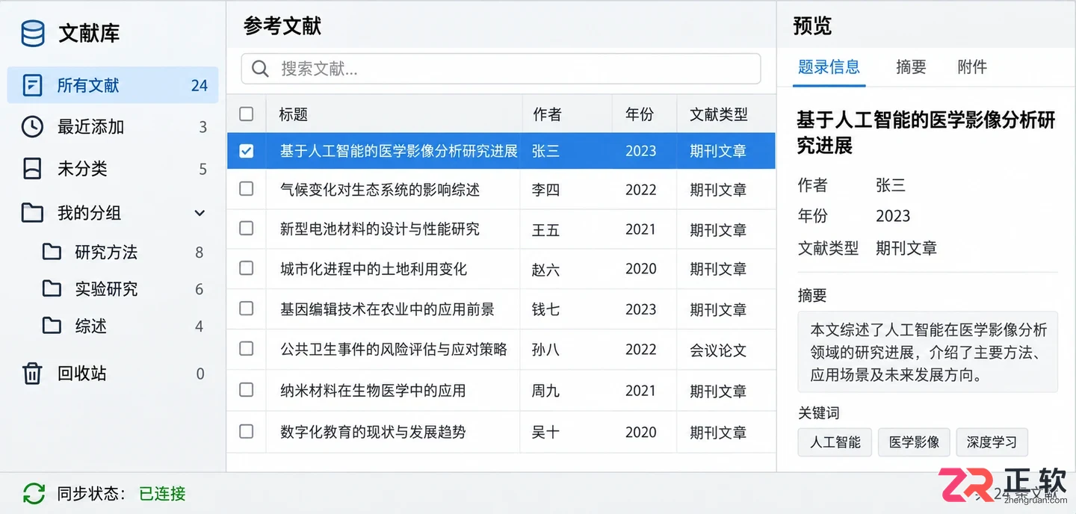Viewport: 1076px width, 514px height.
Task: Click author cell 孙八
Action: click(x=545, y=350)
